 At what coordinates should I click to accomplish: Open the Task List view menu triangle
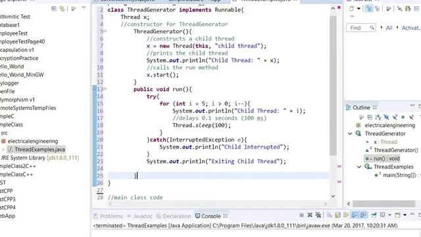352,16
